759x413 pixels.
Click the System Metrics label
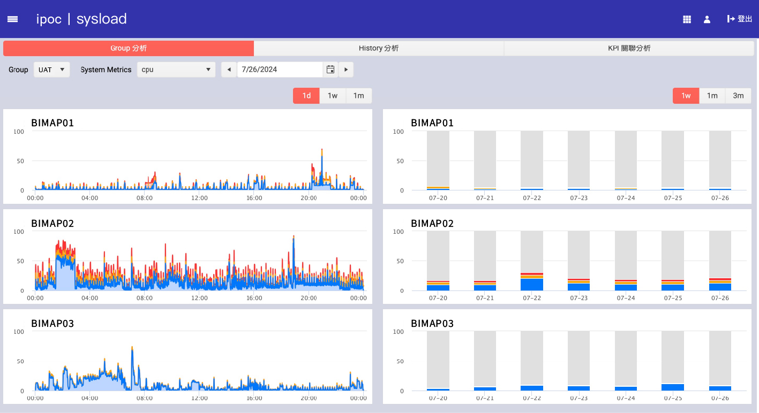106,70
